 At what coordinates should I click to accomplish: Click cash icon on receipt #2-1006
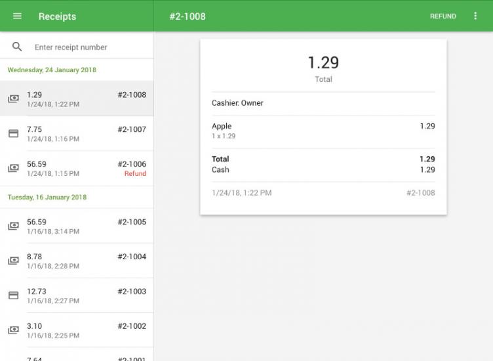pos(13,169)
